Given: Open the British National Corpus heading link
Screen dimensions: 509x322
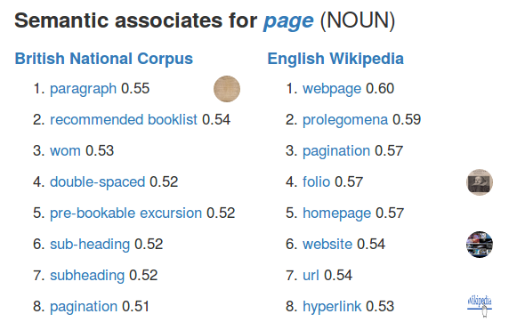Looking at the screenshot, I should coord(104,59).
